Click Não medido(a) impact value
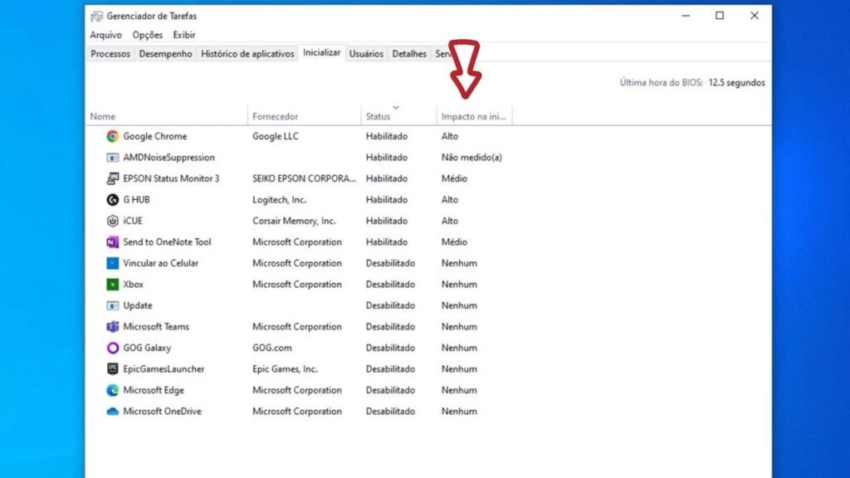Screen dimensions: 850x478 tap(471, 157)
